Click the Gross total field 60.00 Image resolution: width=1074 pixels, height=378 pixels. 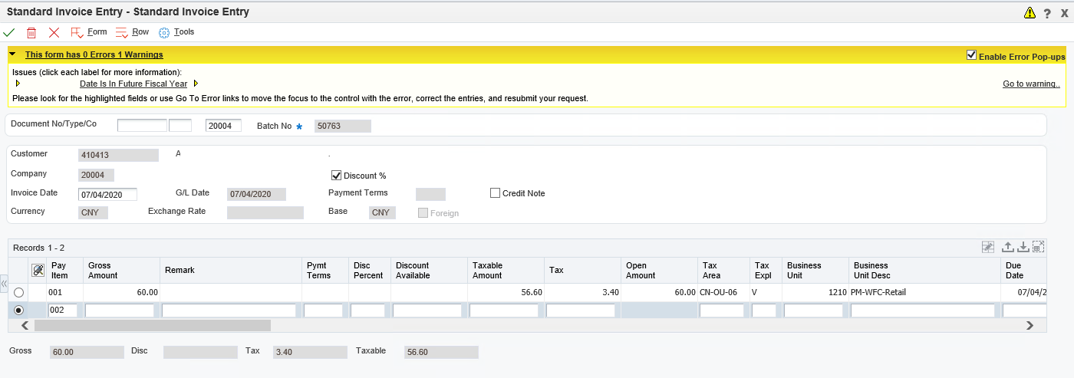[x=87, y=352]
